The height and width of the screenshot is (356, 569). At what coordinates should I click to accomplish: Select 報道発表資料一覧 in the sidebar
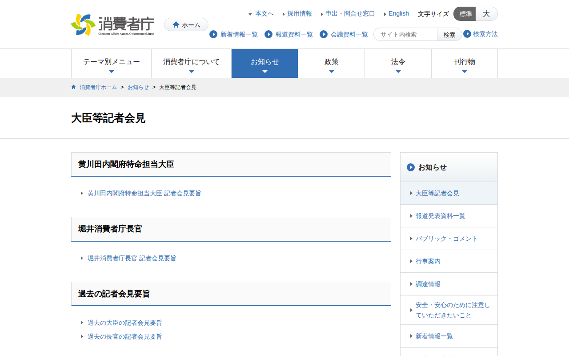[x=440, y=216]
